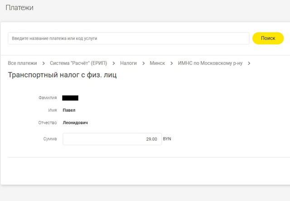
Task: Click chevron after ИМНС по Московскому р-ну
Action: 249,63
